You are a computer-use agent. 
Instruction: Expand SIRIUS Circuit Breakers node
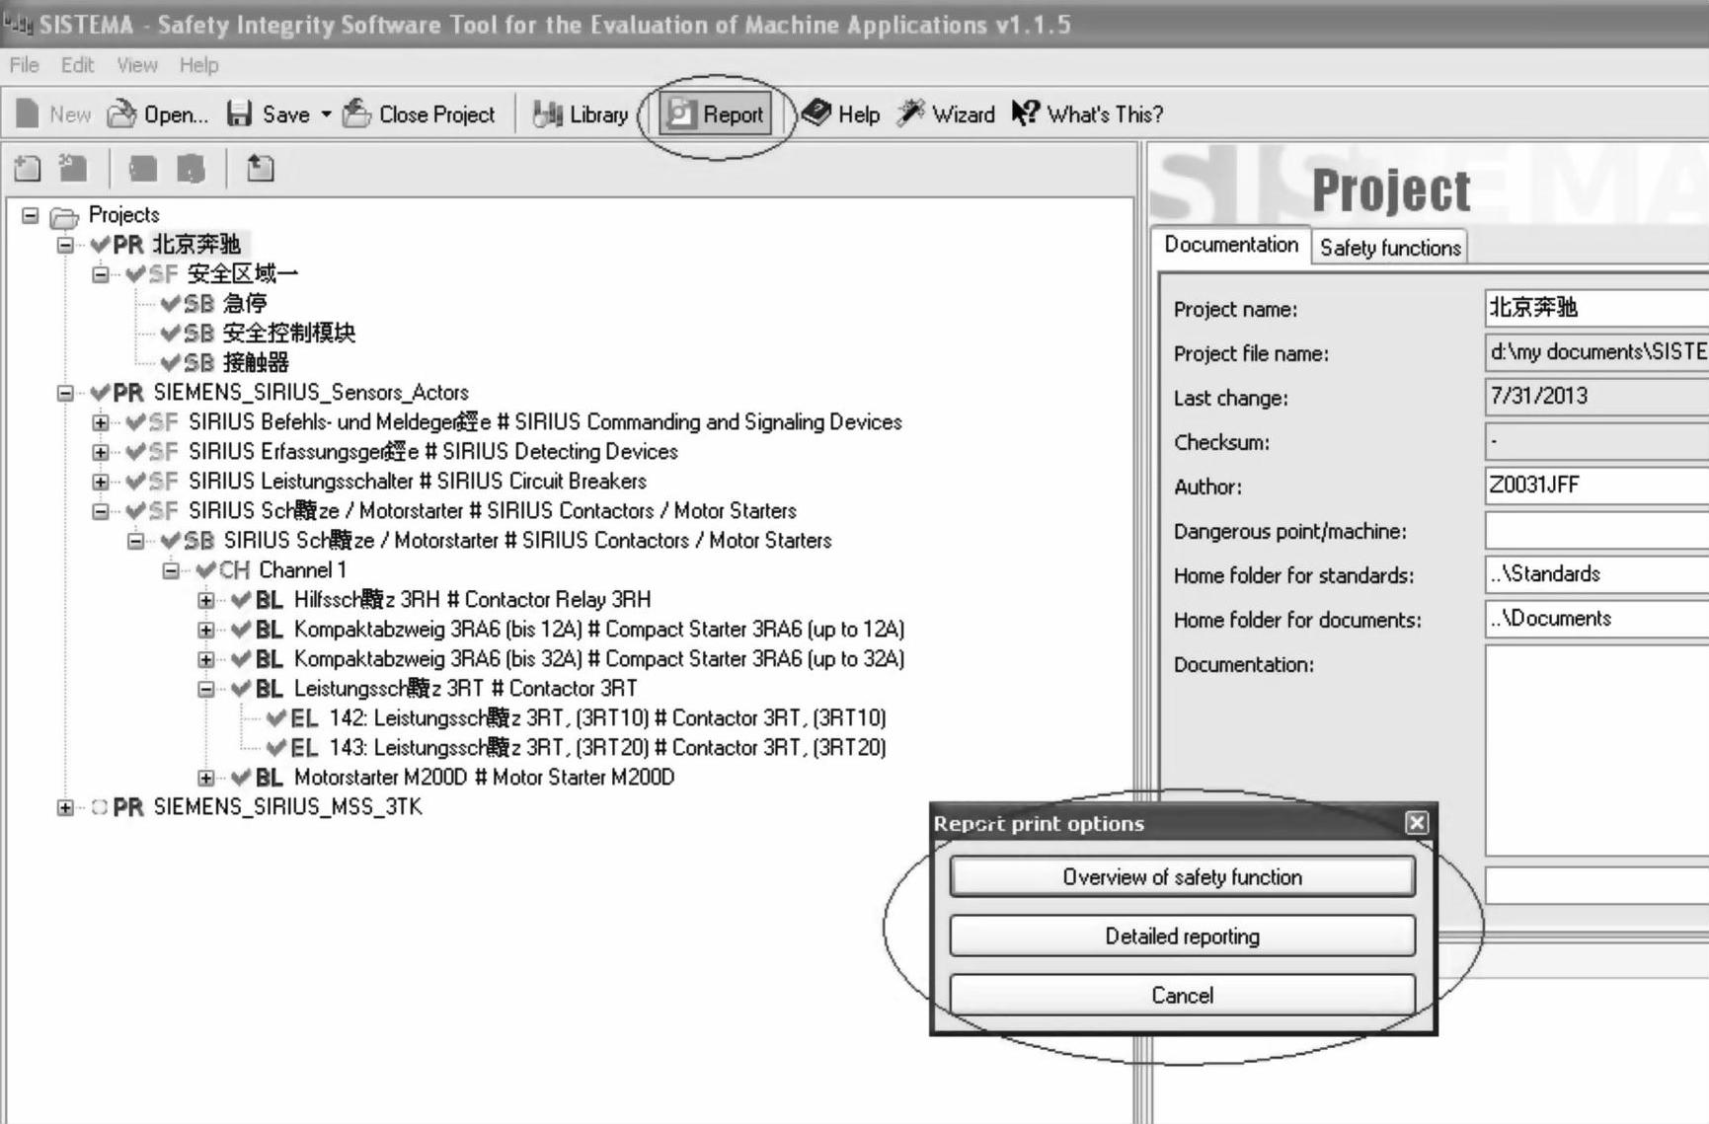101,482
